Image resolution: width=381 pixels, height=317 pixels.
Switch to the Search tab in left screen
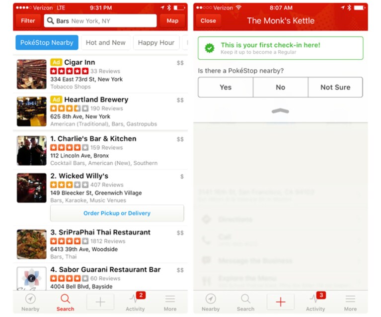tap(65, 303)
